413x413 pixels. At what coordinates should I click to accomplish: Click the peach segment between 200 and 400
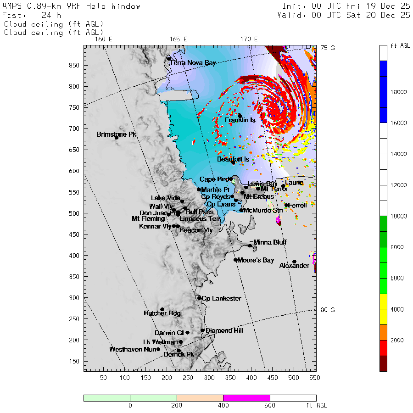pos(200,398)
